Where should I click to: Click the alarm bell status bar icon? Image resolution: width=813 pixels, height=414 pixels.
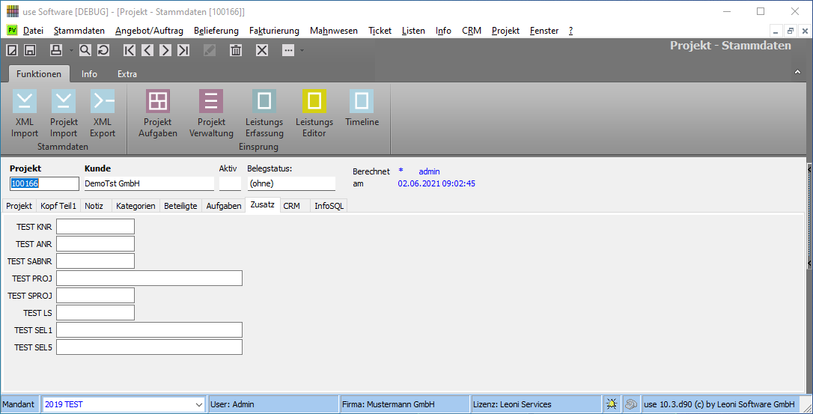(612, 404)
